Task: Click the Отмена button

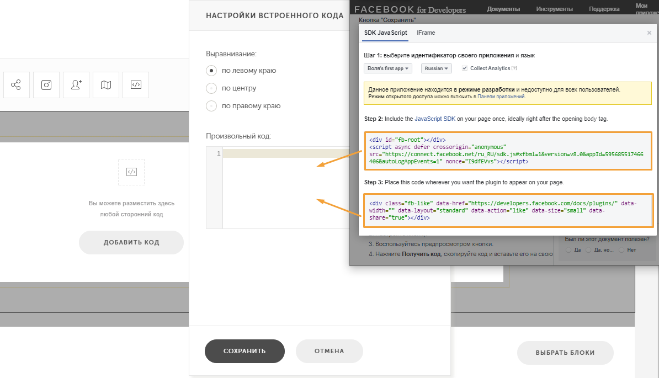Action: point(329,351)
